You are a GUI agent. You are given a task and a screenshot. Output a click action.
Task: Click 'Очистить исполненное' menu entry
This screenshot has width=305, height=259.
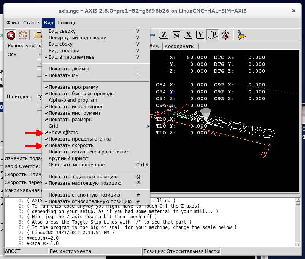[x=96, y=165]
